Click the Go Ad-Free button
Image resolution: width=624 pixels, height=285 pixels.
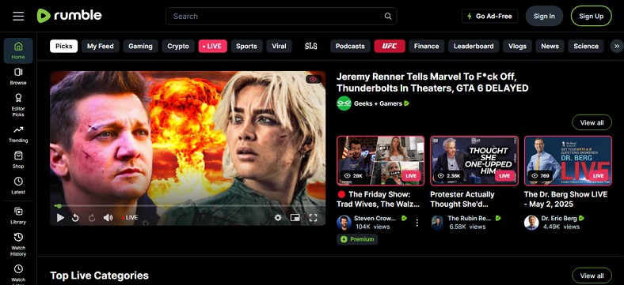pos(489,17)
